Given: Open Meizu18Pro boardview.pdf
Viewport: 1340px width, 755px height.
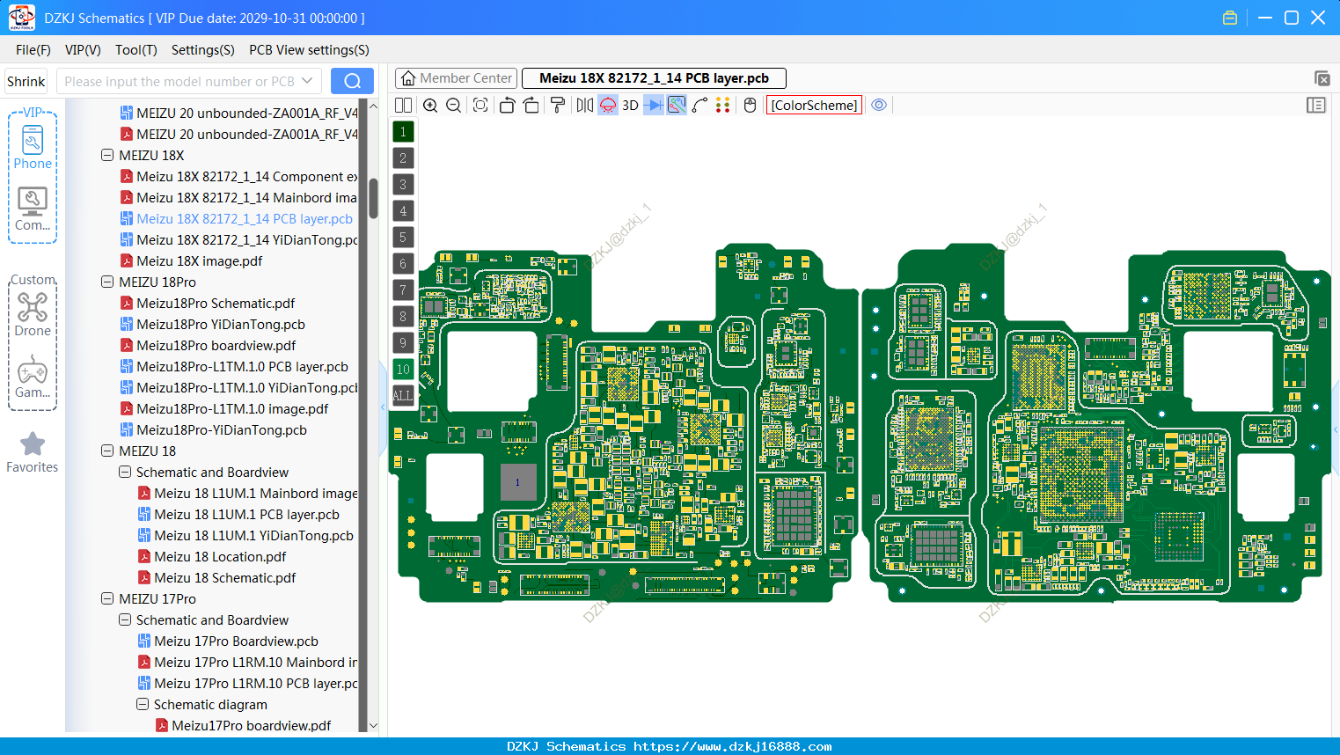Looking at the screenshot, I should (216, 345).
